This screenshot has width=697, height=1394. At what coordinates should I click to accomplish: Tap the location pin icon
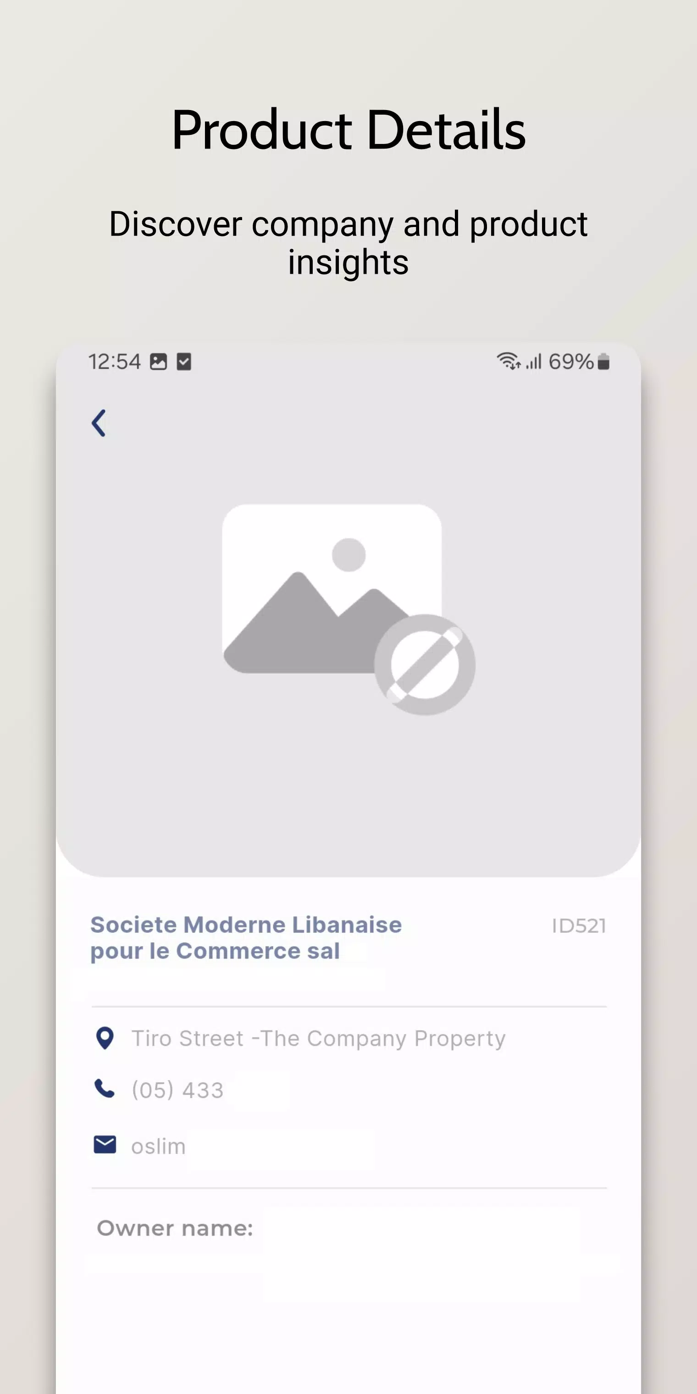pyautogui.click(x=105, y=1039)
